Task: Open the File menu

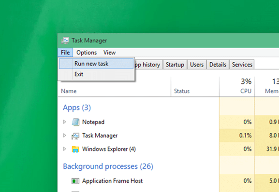Action: coord(65,53)
